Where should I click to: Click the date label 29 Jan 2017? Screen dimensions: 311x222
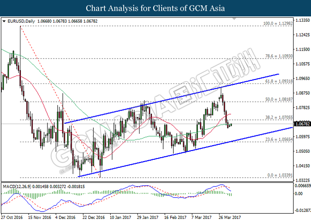(x=148, y=218)
